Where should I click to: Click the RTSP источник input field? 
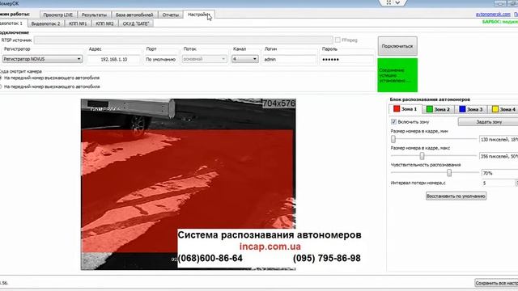[x=184, y=40]
